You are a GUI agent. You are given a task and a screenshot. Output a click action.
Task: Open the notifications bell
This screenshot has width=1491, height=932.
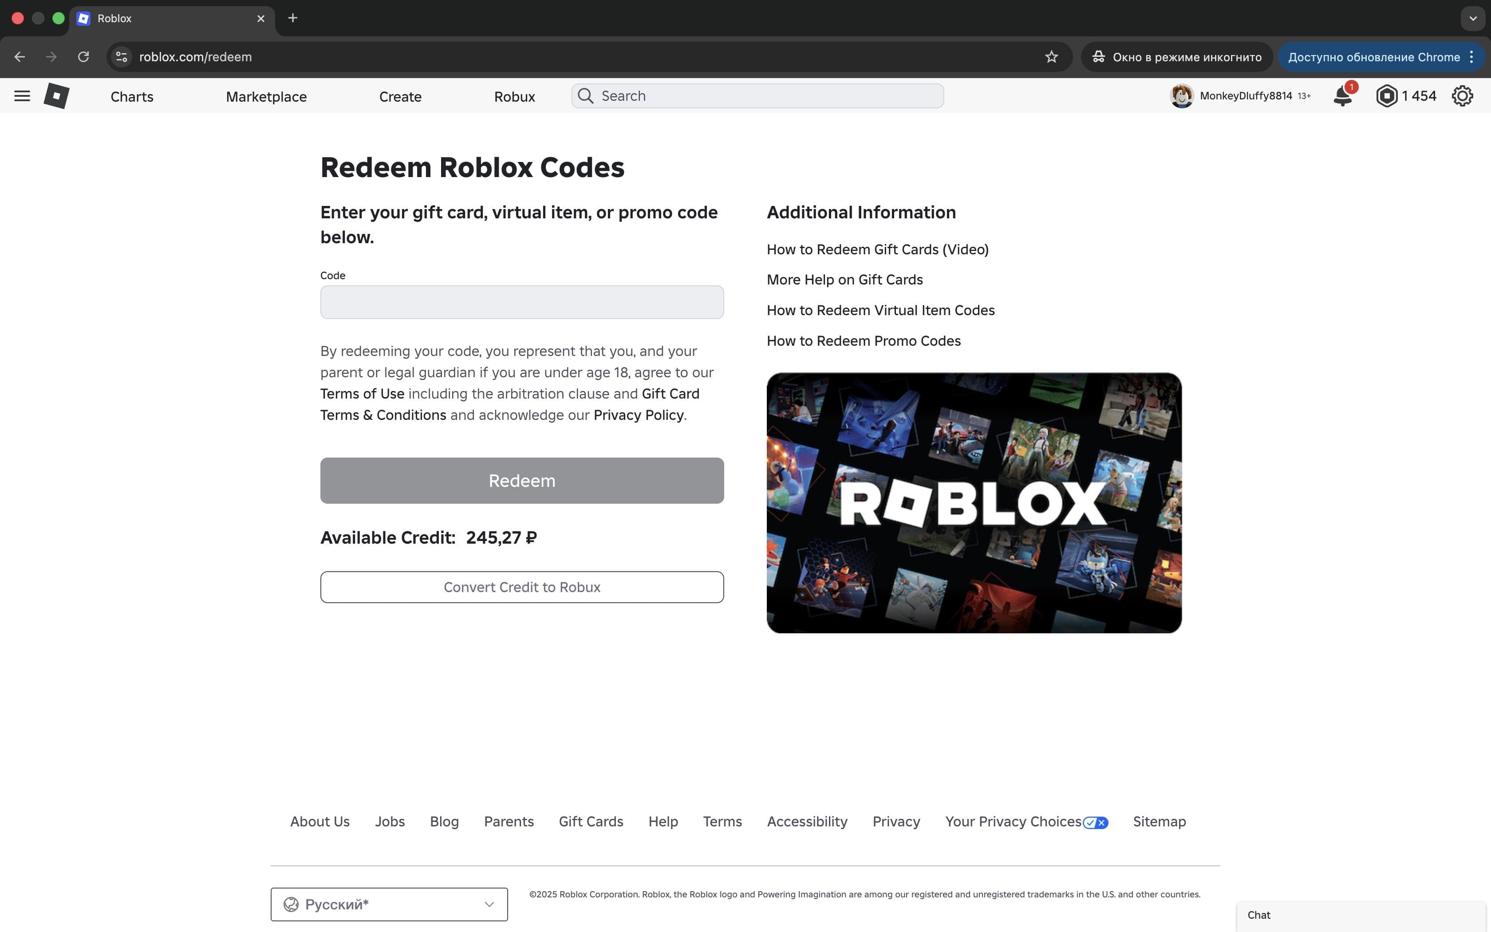[x=1342, y=95]
